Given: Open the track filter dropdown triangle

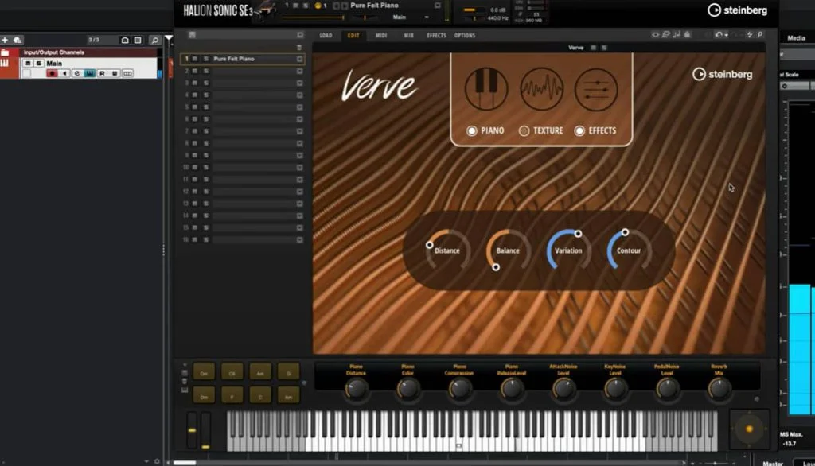Looking at the screenshot, I should [169, 38].
